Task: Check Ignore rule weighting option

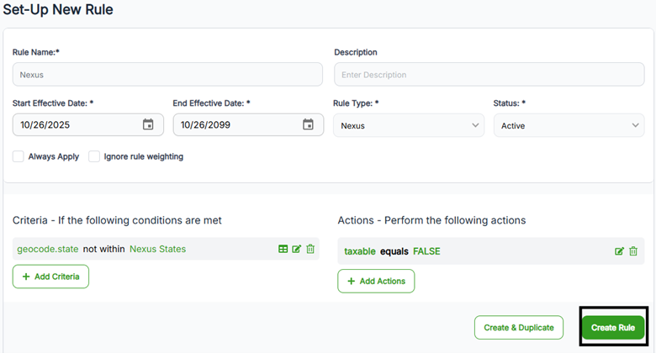Action: coord(94,156)
